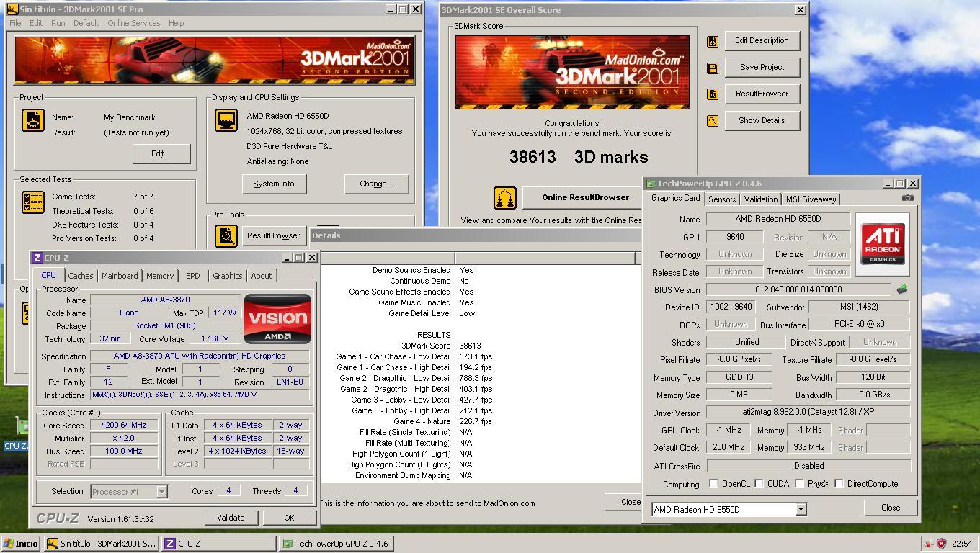
Task: Click the Close button in GPU-Z
Action: [891, 508]
